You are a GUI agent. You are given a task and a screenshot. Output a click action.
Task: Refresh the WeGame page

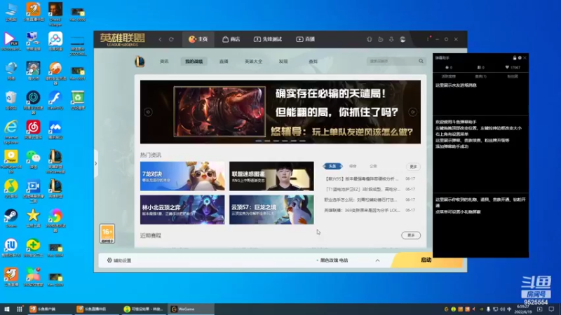point(171,39)
